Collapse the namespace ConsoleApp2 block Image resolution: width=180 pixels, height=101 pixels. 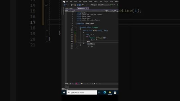tap(76, 24)
